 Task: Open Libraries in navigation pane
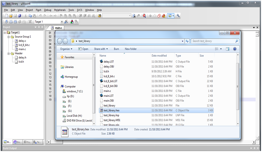pos(69,67)
